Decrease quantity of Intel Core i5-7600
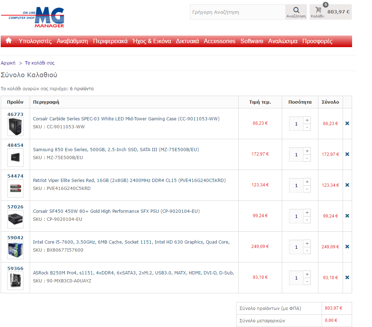This screenshot has width=372, height=327. [307, 251]
